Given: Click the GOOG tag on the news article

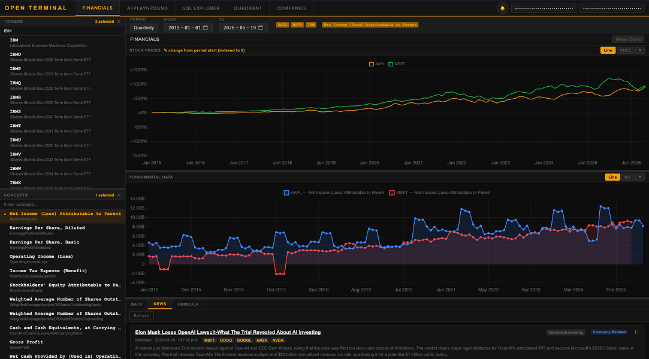Looking at the screenshot, I should click(225, 340).
